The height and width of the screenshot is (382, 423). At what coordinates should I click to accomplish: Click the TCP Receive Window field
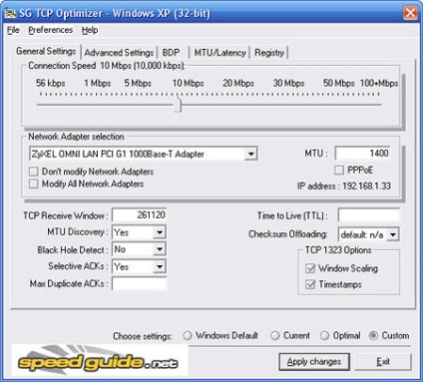click(x=140, y=215)
